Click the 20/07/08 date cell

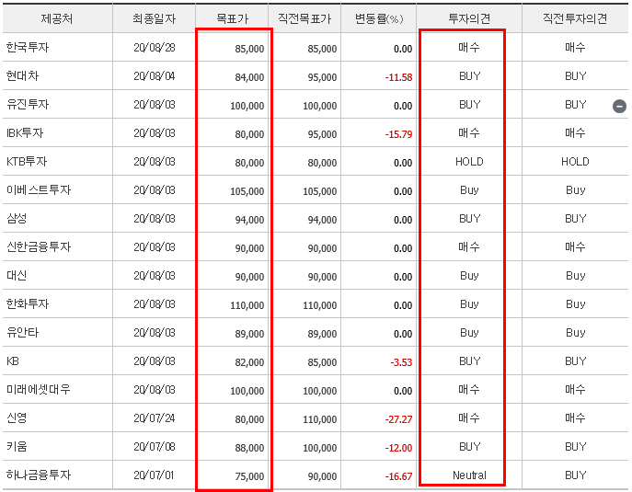155,446
